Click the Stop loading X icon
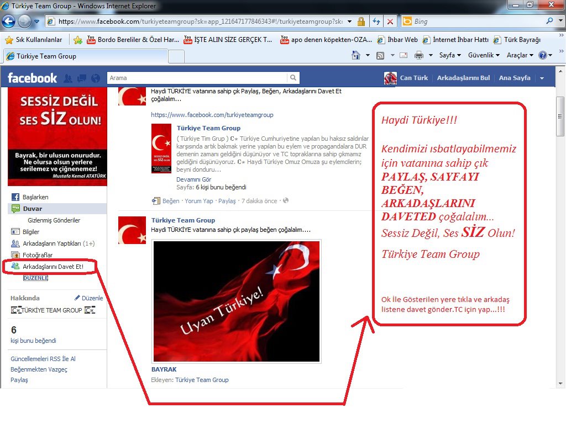 (390, 22)
